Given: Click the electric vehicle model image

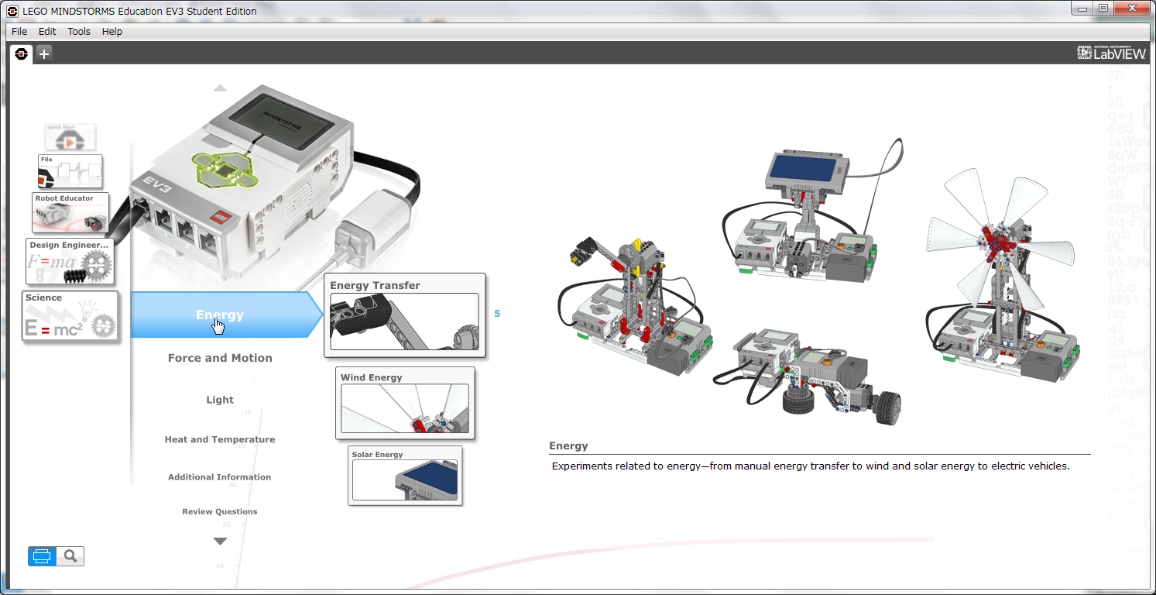Looking at the screenshot, I should tap(807, 377).
